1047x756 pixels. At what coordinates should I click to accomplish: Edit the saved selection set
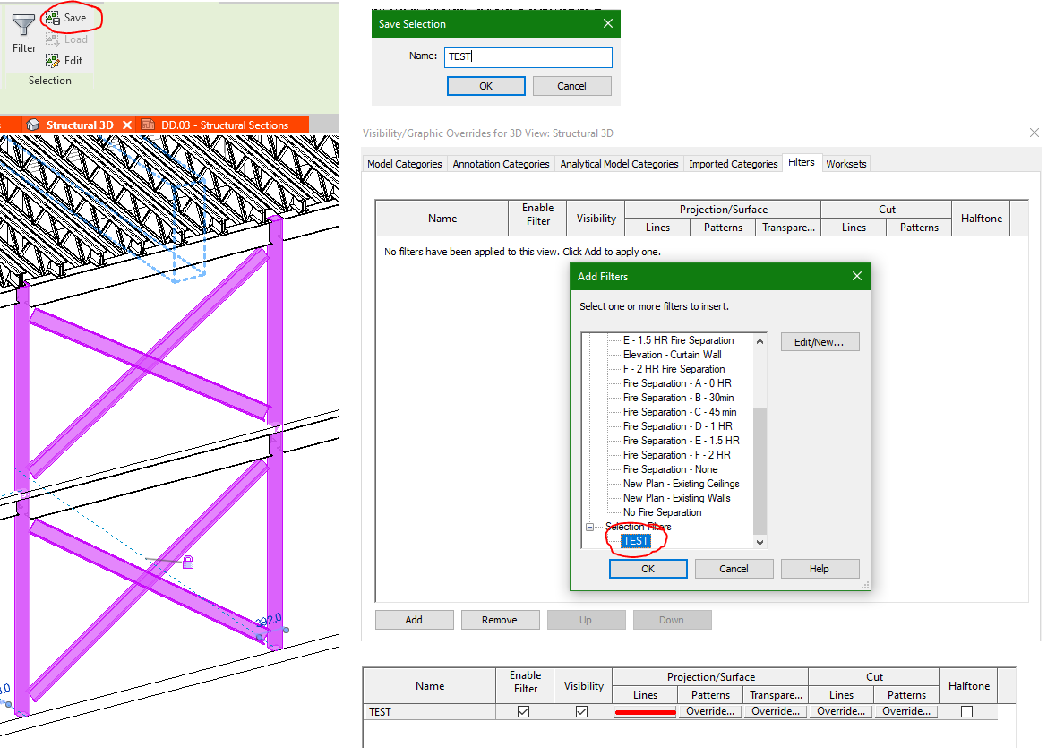click(67, 60)
